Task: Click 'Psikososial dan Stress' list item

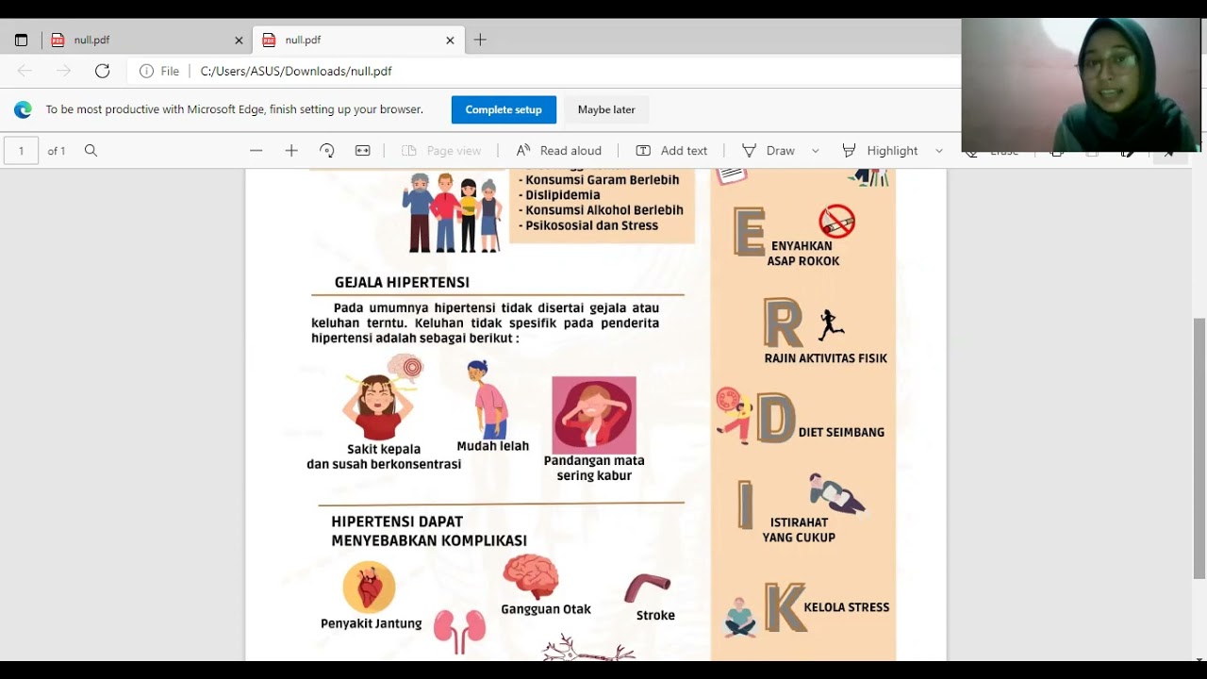Action: click(588, 225)
